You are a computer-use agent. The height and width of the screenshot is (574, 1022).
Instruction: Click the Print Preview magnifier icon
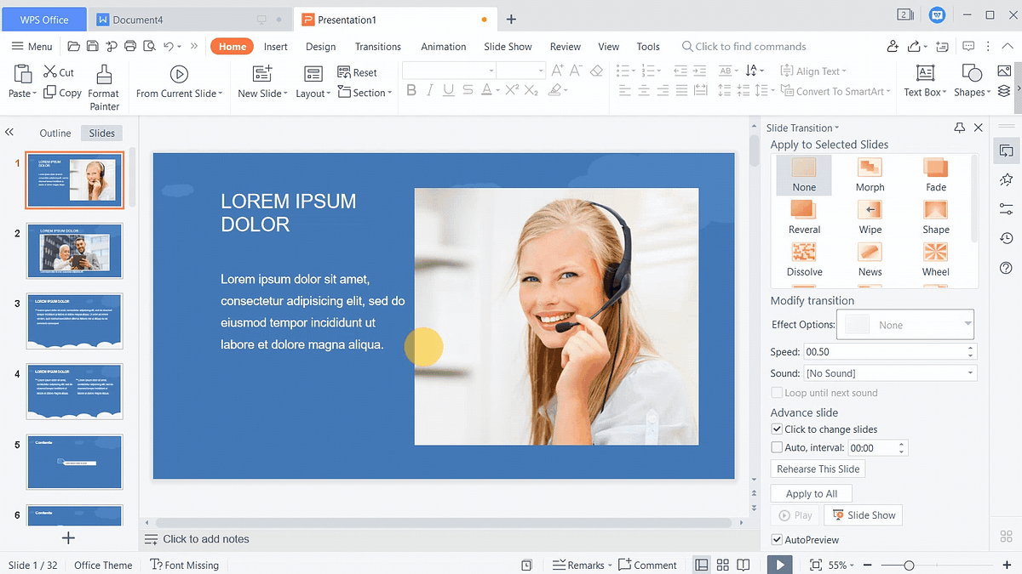[148, 46]
